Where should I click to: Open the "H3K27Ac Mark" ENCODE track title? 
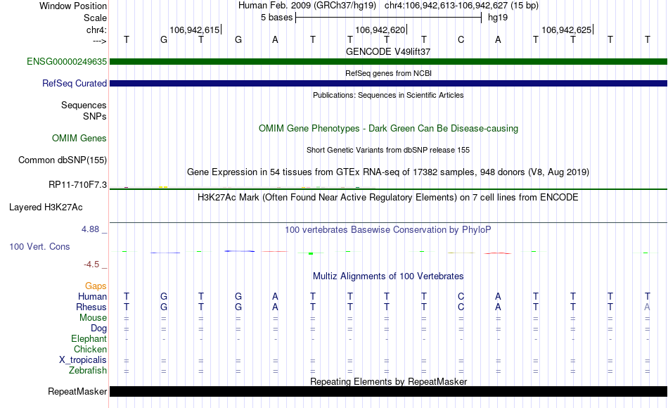(x=388, y=198)
